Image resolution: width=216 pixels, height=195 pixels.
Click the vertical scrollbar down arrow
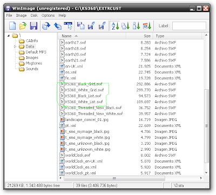click(x=206, y=173)
